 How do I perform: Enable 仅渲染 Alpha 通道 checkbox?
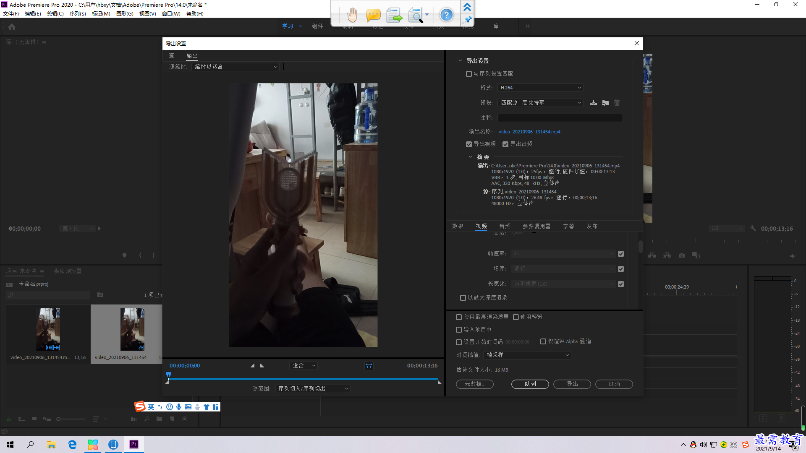(543, 341)
